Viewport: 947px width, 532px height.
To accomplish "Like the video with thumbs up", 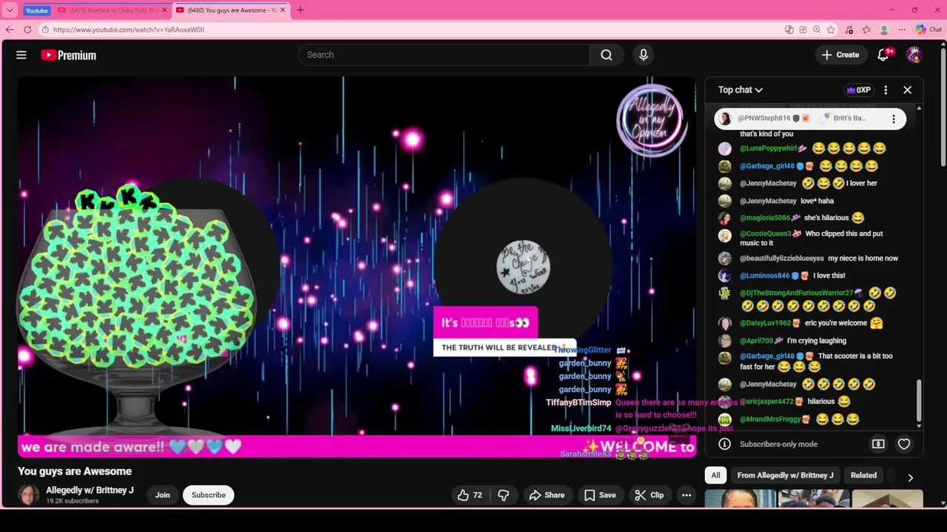I will (x=470, y=495).
